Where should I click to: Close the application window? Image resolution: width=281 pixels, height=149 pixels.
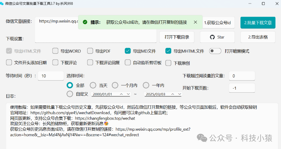[277, 3]
